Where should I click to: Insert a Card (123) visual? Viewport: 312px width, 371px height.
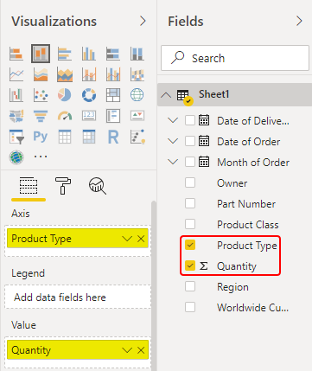coord(89,116)
